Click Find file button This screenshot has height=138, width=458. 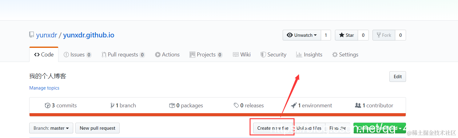(x=338, y=128)
